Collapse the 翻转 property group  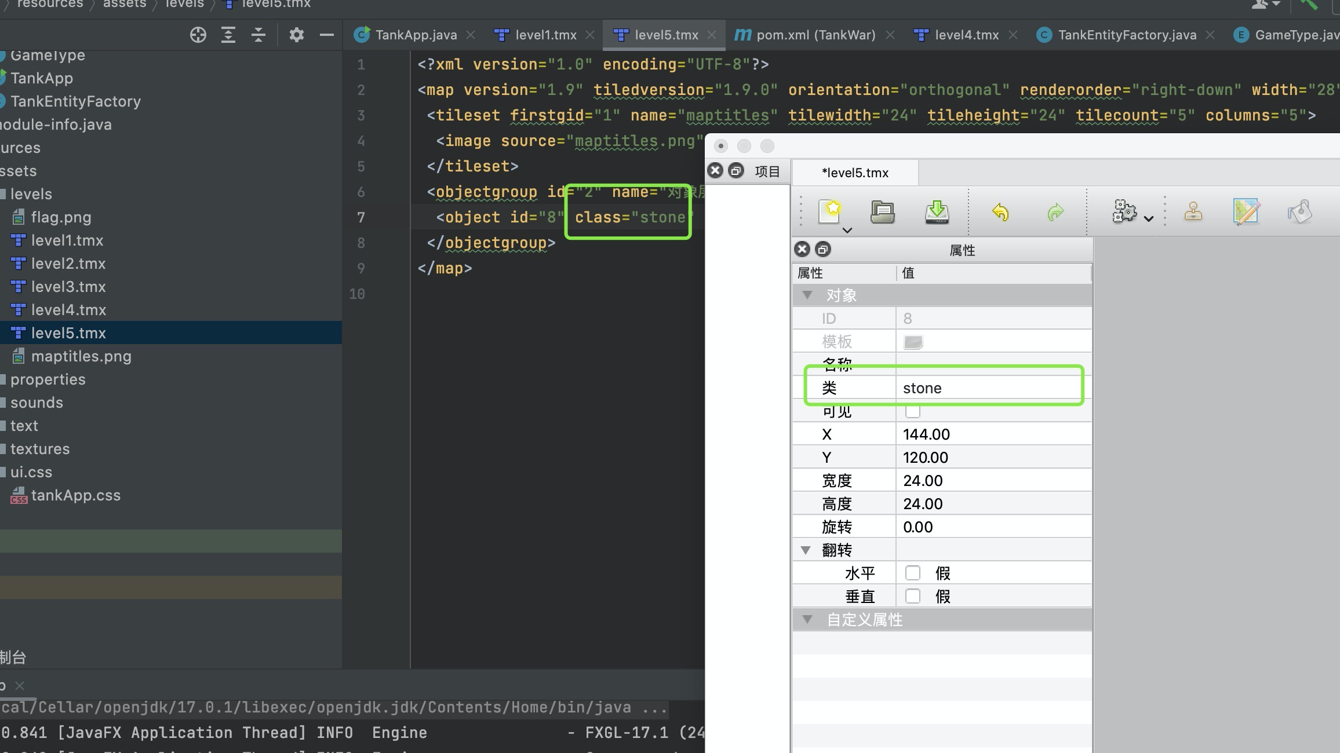806,550
